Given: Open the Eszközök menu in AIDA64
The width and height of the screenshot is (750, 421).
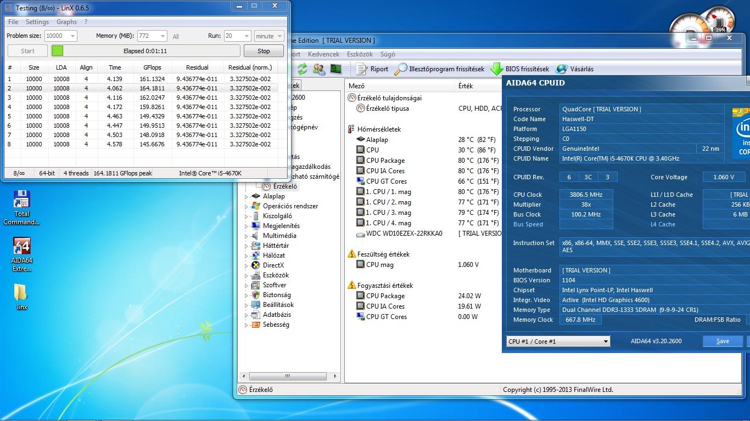Looking at the screenshot, I should pos(360,54).
